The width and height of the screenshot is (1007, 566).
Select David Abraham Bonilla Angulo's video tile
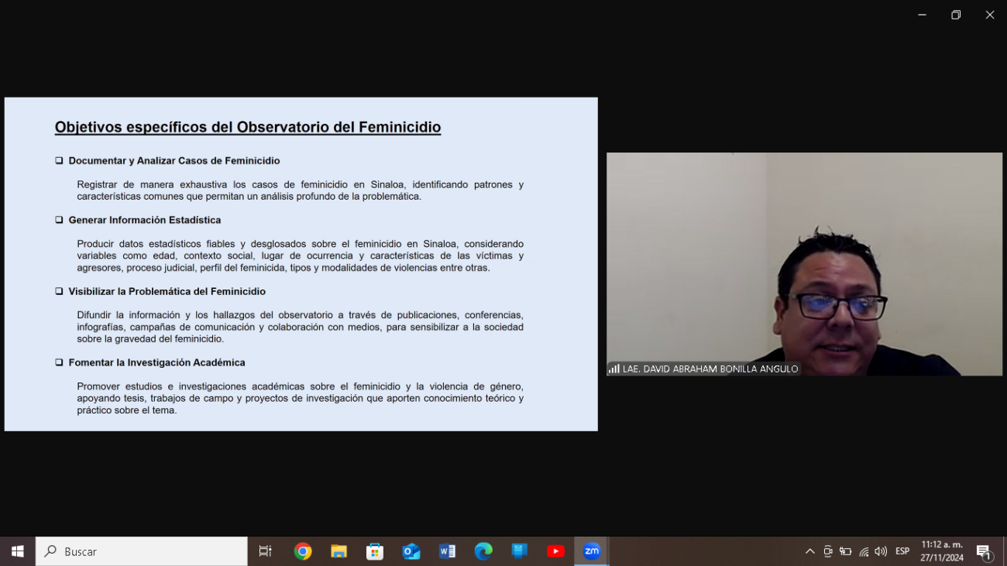[804, 263]
